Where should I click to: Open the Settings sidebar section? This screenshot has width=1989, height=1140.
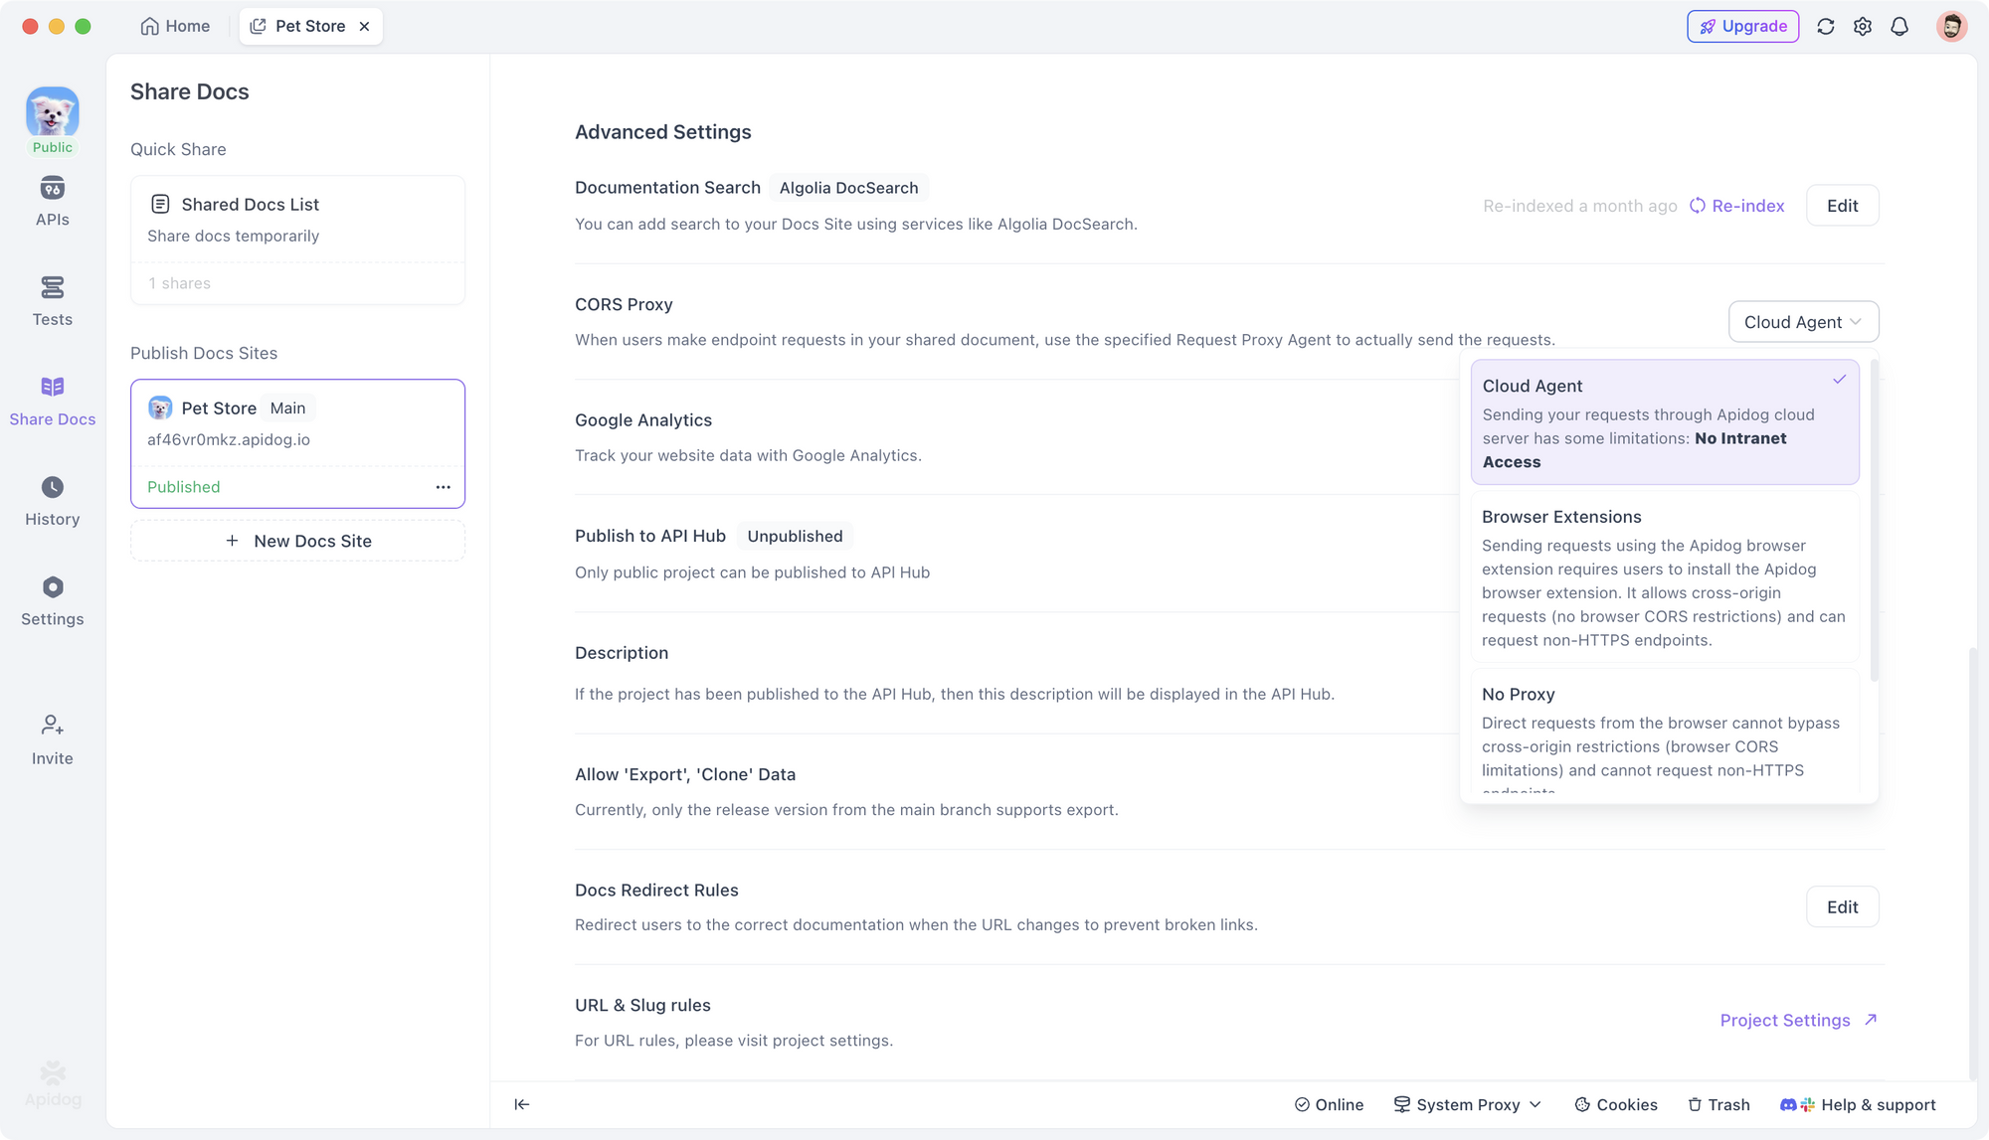(x=52, y=601)
